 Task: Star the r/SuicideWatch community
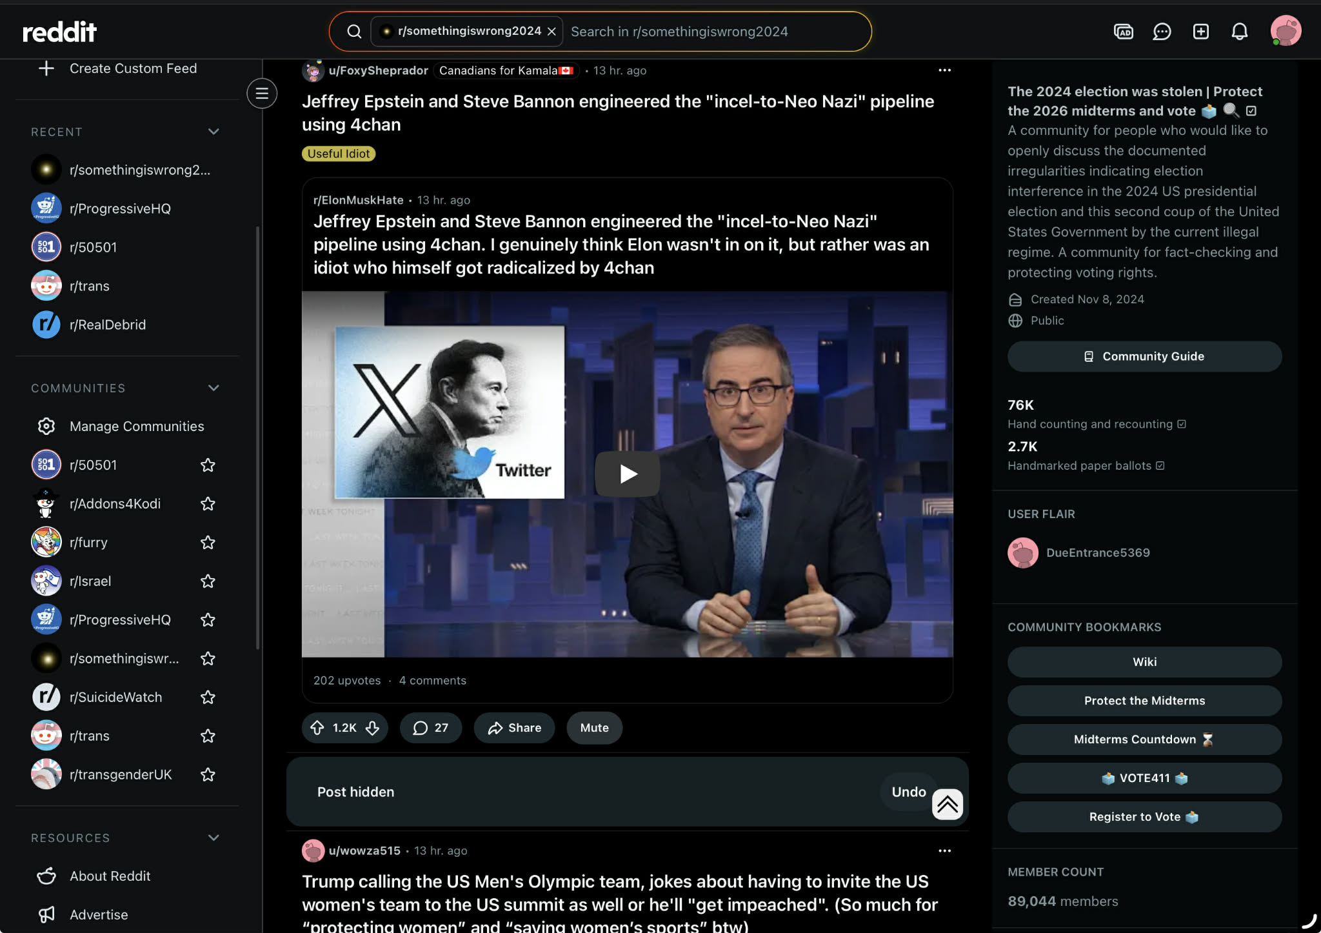point(208,697)
